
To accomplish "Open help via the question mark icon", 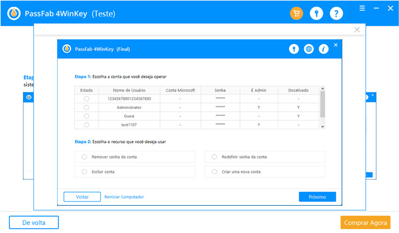I will point(336,14).
